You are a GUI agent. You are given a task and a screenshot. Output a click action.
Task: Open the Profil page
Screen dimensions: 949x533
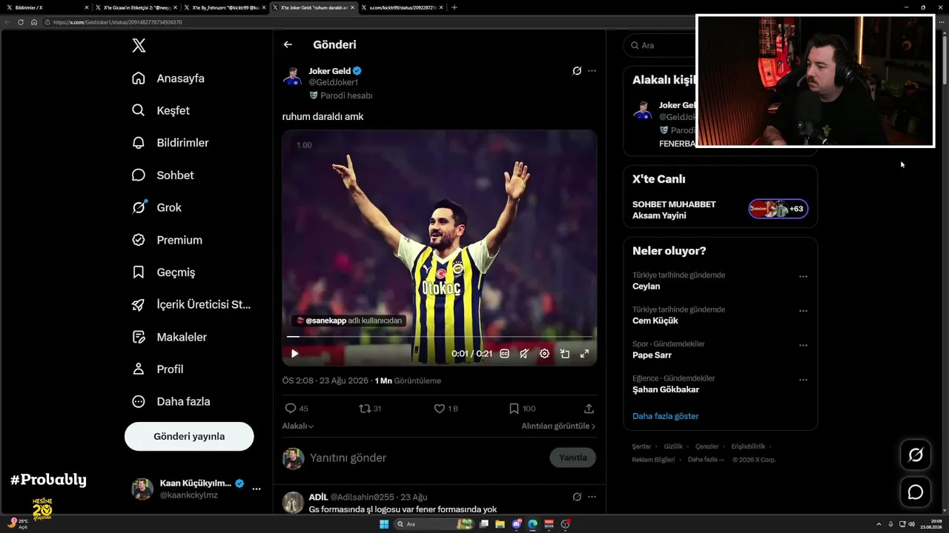coord(157,369)
